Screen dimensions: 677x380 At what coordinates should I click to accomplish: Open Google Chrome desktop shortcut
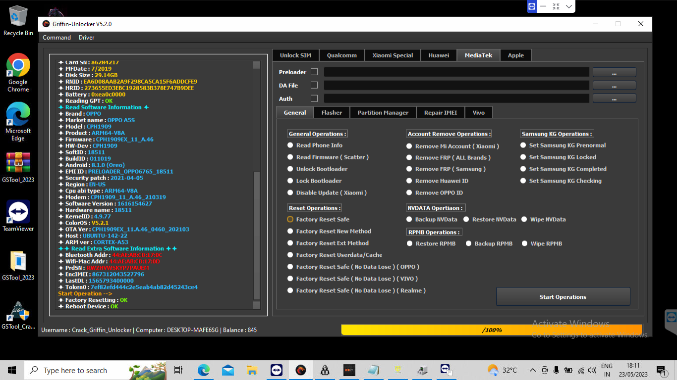(18, 73)
